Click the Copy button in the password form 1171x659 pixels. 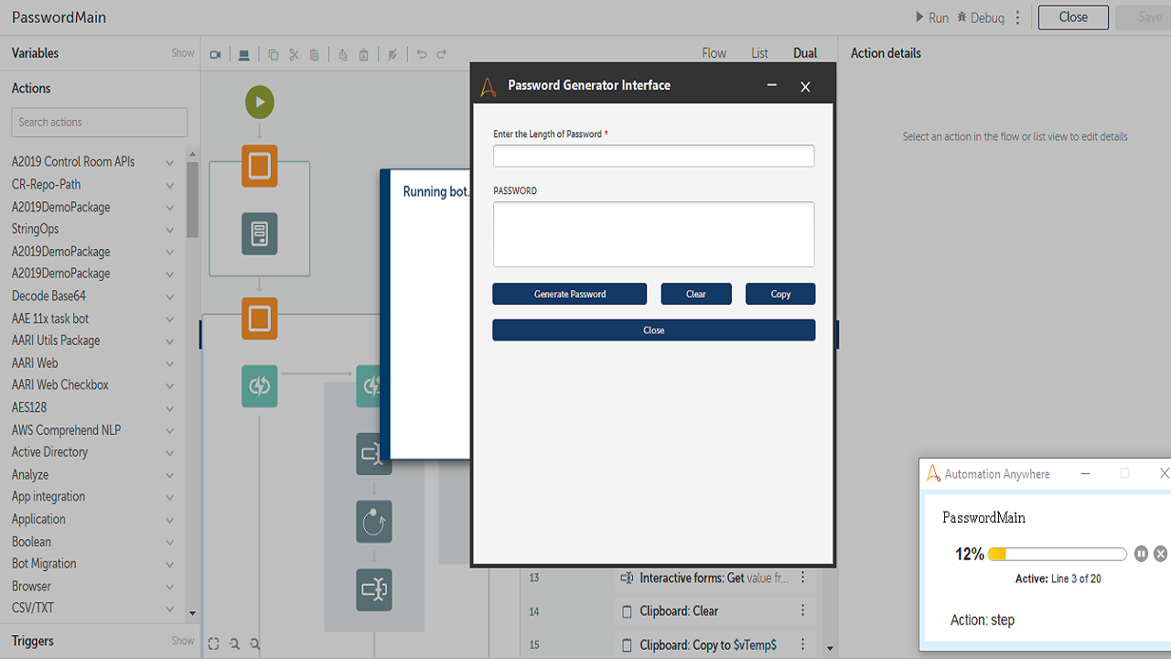[780, 294]
